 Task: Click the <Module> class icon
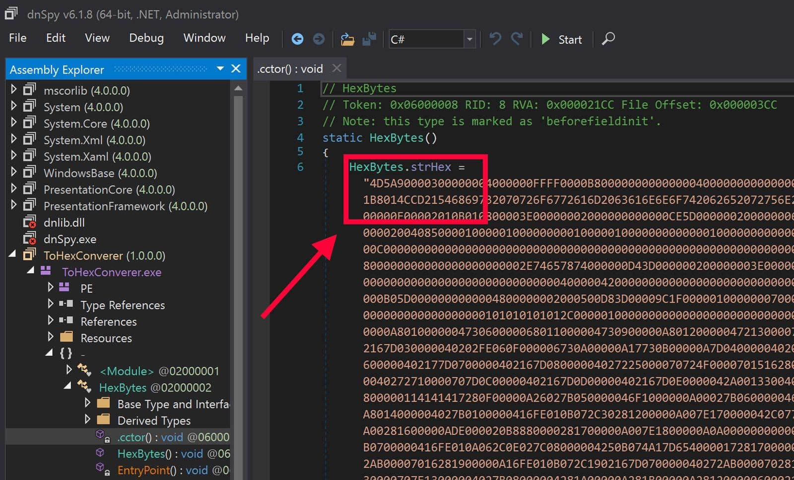point(84,370)
